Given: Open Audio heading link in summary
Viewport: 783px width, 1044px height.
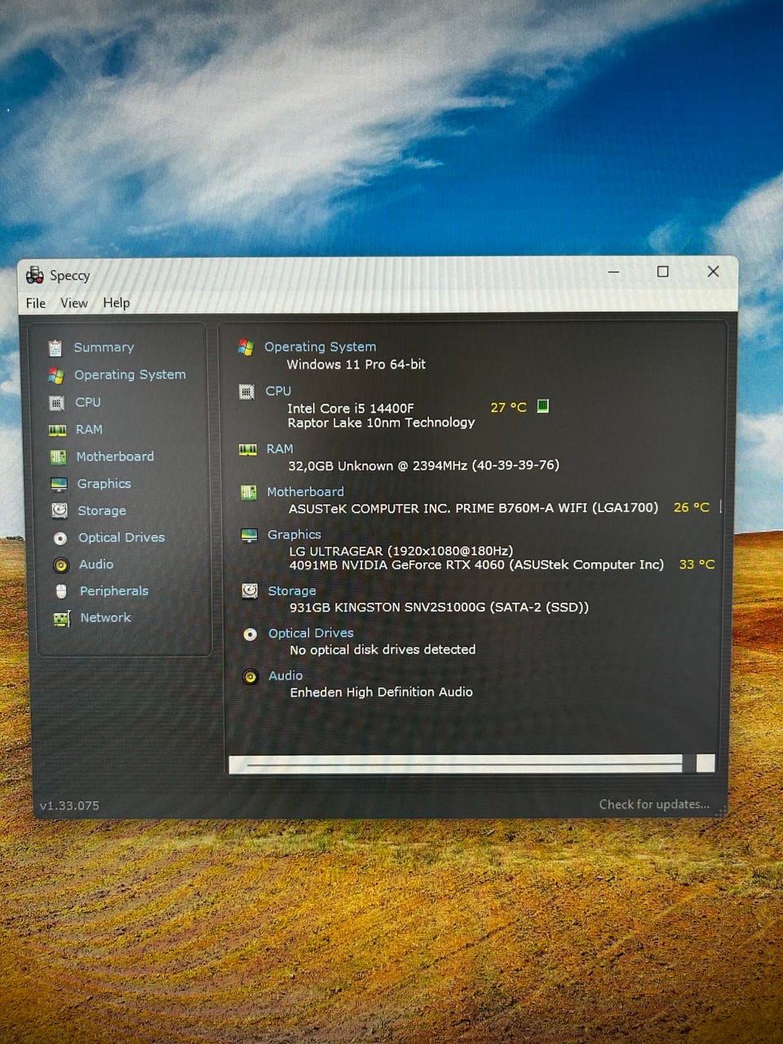Looking at the screenshot, I should [285, 675].
